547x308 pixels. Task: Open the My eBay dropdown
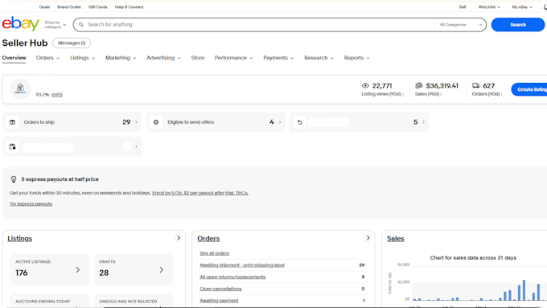click(522, 7)
